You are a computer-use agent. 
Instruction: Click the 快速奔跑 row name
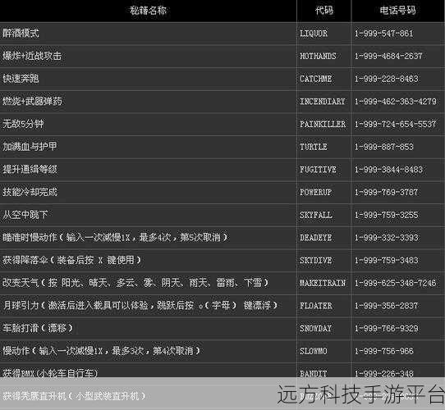[x=21, y=79]
